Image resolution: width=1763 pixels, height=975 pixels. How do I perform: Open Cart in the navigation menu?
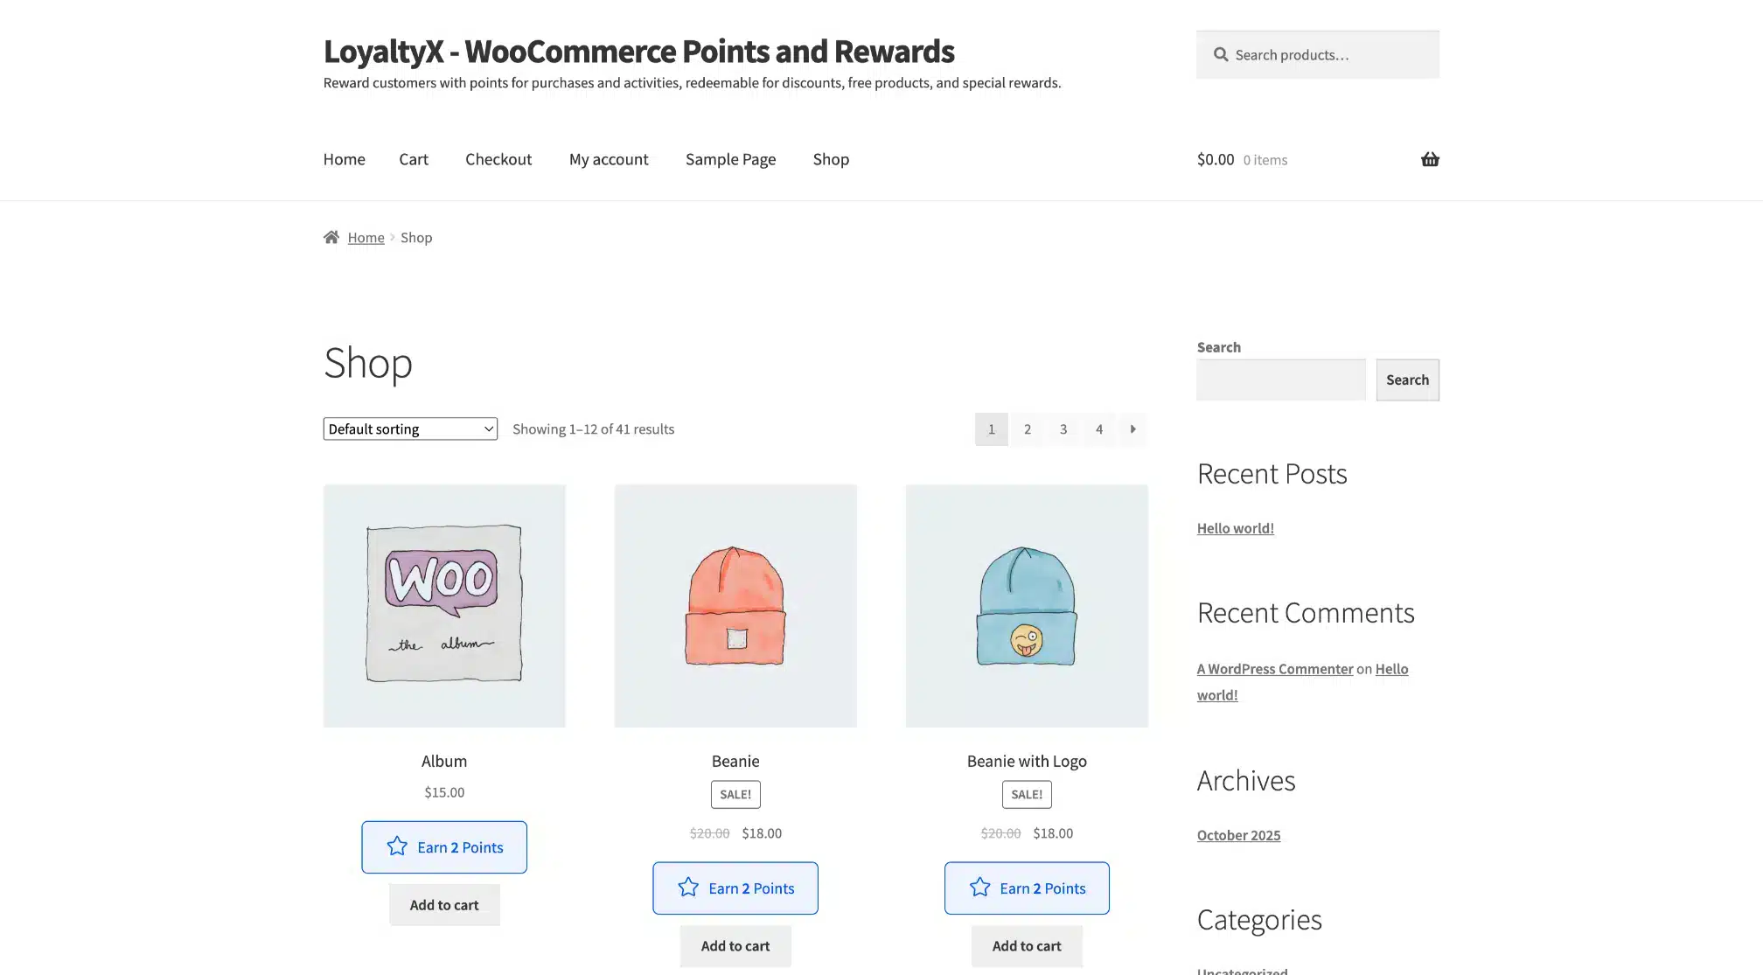414,159
